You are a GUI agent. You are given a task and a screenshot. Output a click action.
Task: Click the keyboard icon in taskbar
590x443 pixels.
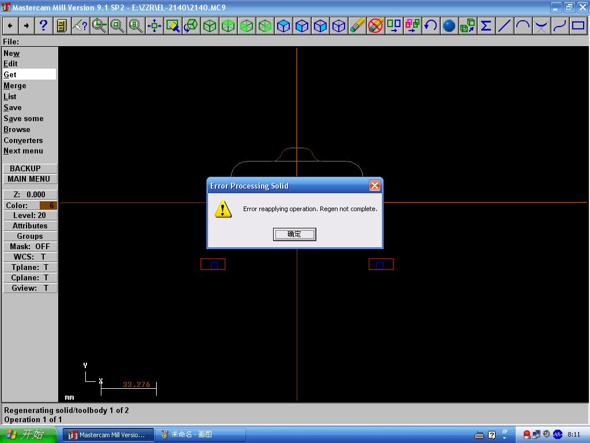[x=479, y=436]
